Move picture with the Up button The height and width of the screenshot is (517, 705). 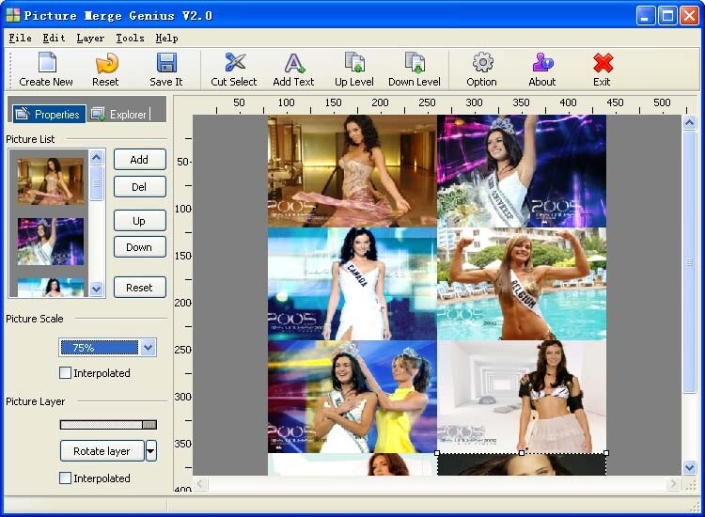[x=139, y=221]
